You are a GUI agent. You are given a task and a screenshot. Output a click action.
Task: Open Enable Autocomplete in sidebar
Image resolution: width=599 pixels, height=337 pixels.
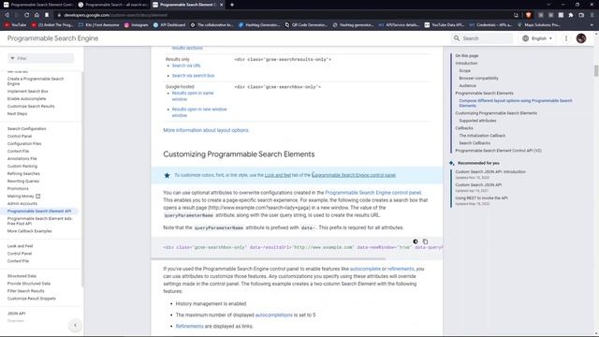click(x=26, y=98)
